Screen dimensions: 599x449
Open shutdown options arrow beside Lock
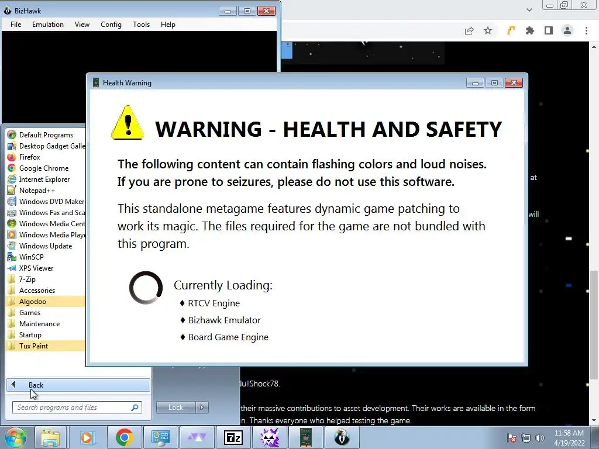point(202,407)
